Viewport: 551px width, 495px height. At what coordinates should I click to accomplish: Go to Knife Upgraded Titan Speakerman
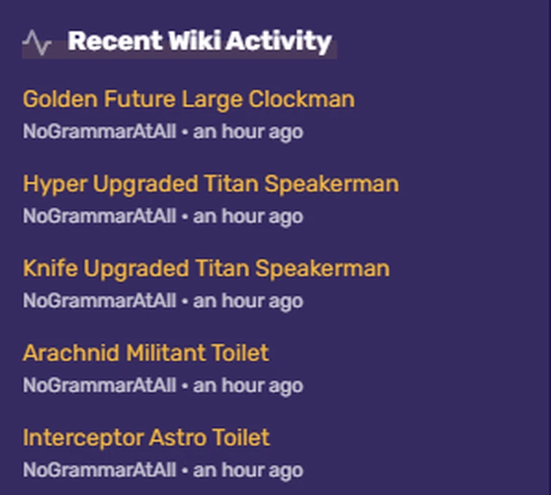click(206, 268)
